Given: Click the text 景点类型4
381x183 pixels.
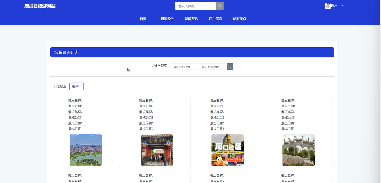Looking at the screenshot, I should (x=288, y=117).
